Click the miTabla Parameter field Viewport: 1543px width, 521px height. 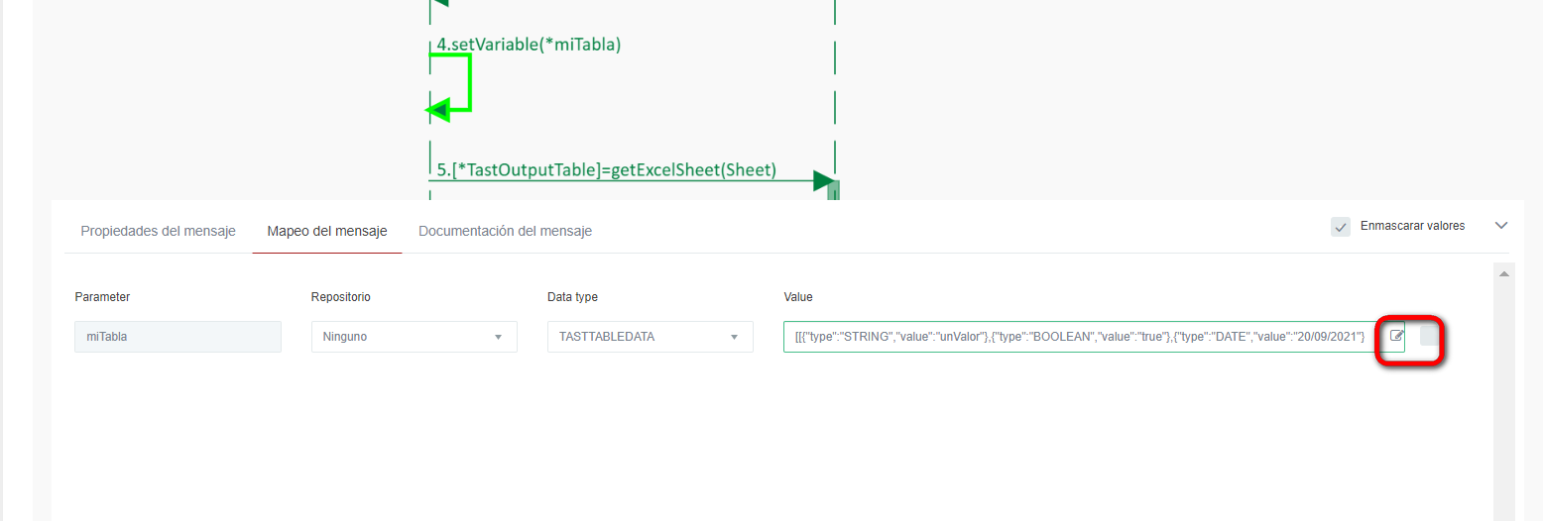coord(178,337)
